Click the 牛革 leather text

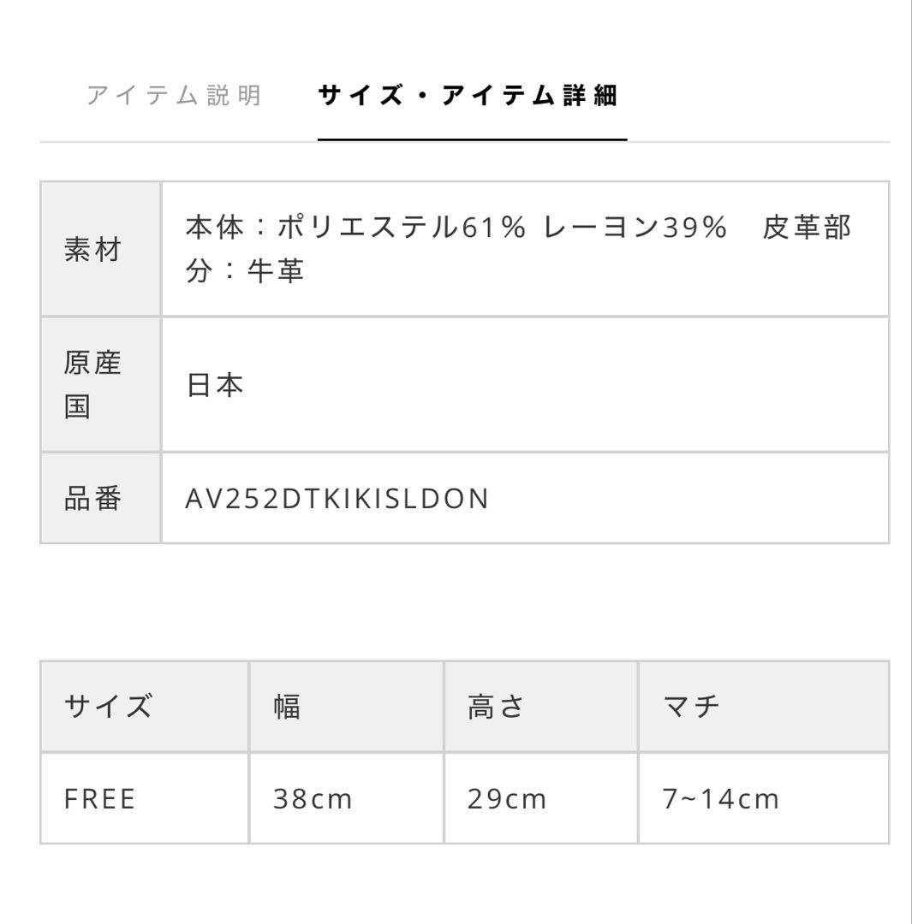[276, 271]
